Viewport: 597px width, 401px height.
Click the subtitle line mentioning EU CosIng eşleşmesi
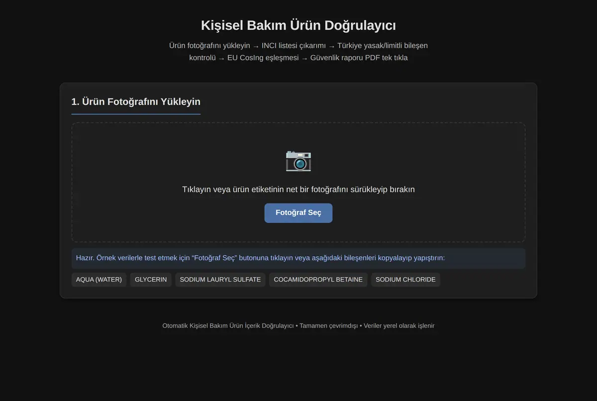[x=298, y=58]
